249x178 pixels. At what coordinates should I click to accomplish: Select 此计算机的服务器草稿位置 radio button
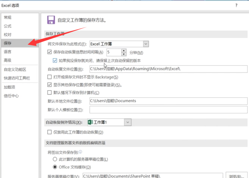tap(55, 159)
